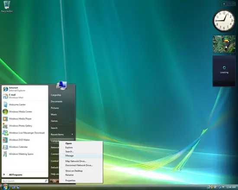
Task: Click the Loading feed gadget
Action: (x=224, y=71)
